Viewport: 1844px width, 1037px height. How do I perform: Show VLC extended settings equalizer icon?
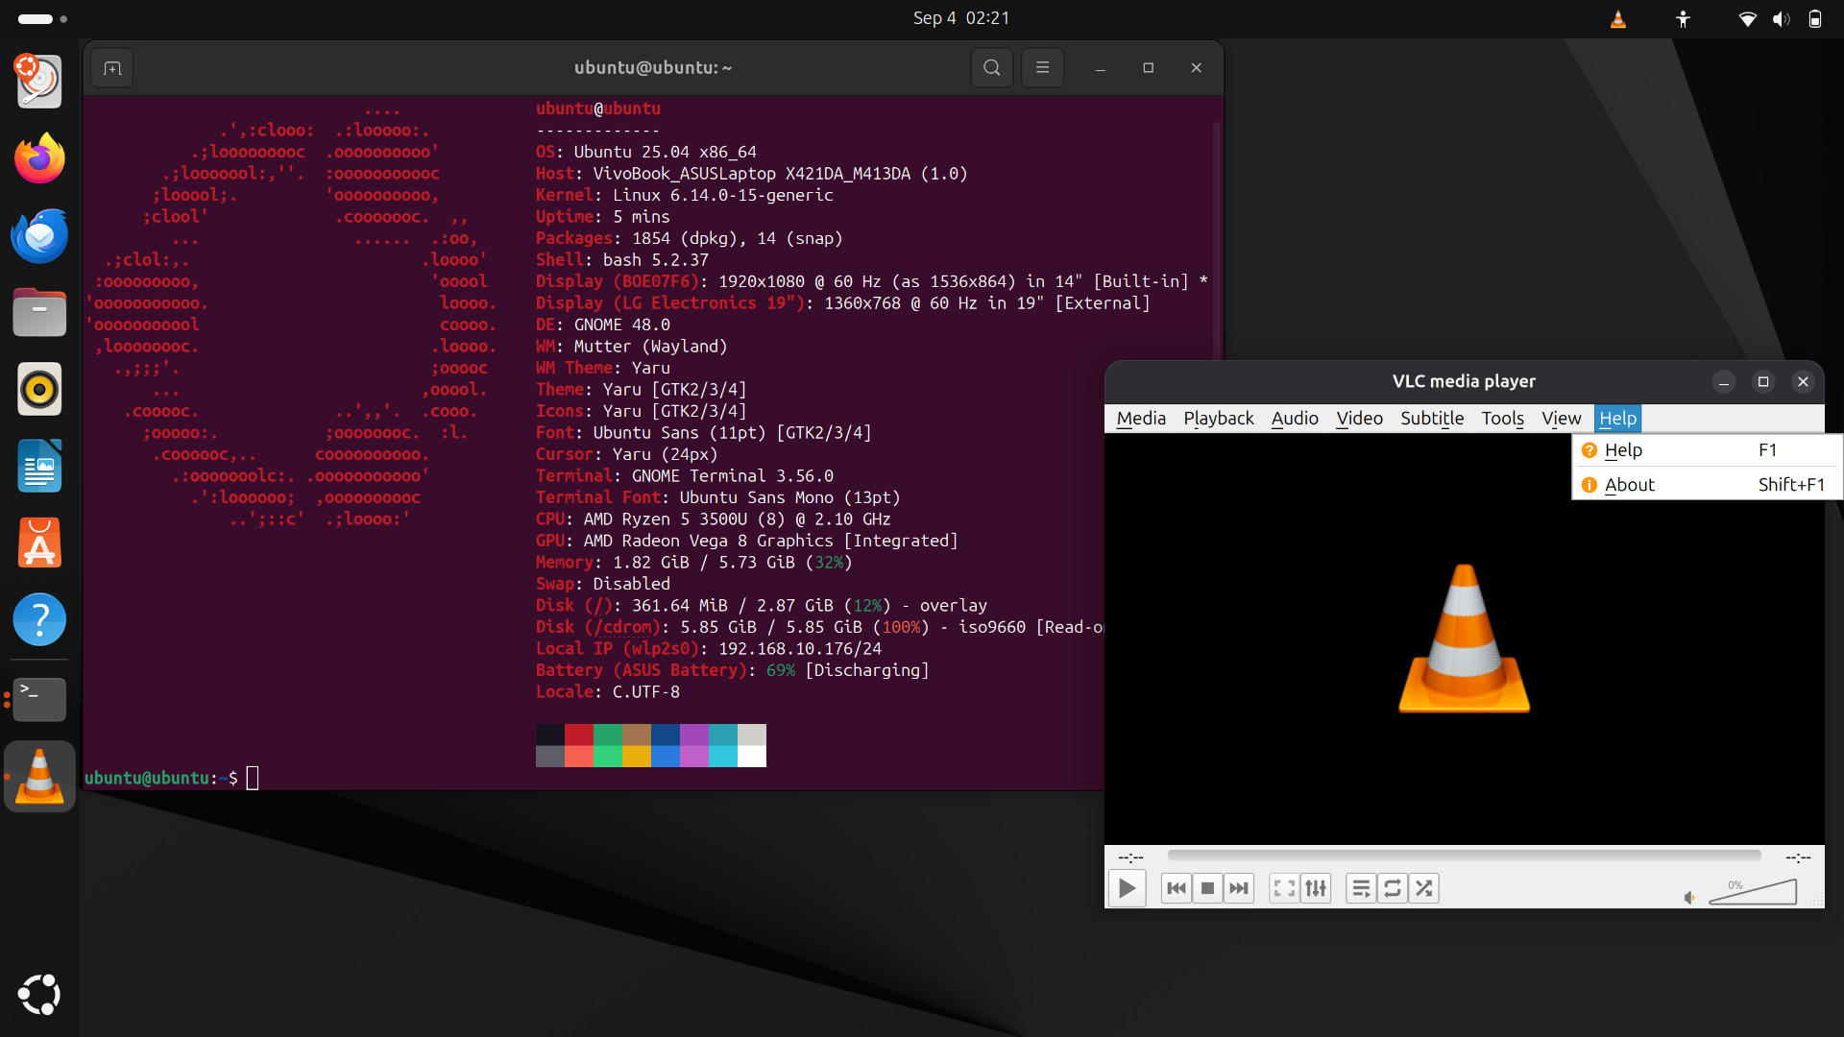[1316, 888]
